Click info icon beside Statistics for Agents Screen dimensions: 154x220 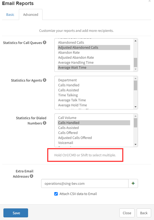coord(45,80)
